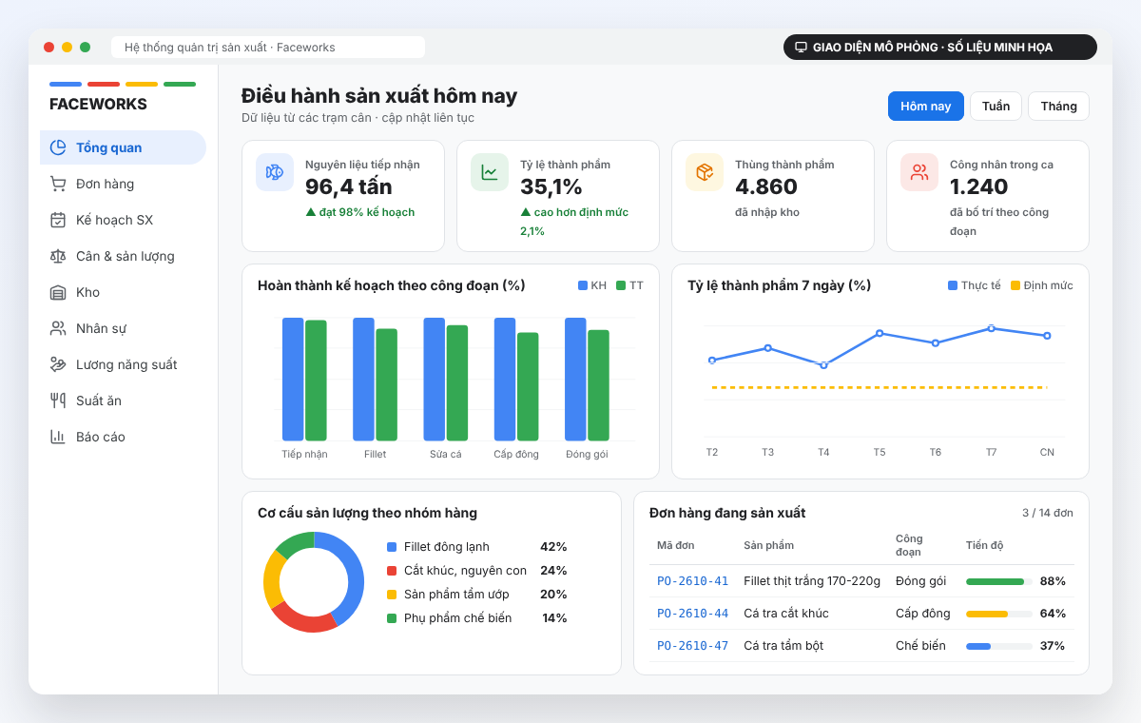Click the blue KH legend swatch
Image resolution: width=1141 pixels, height=723 pixels.
[x=583, y=285]
